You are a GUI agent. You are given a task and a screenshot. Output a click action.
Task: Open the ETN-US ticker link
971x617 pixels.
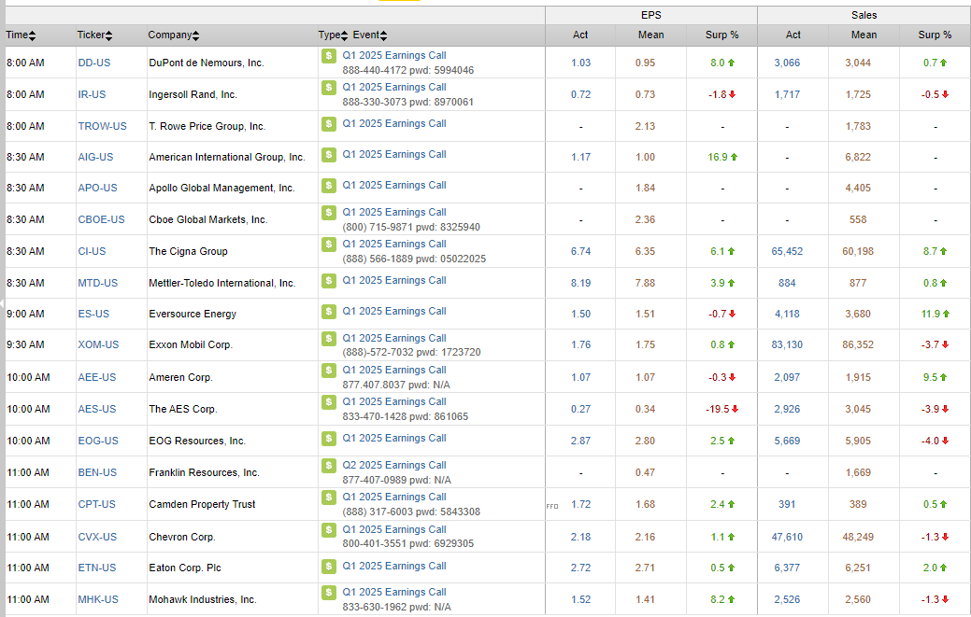tap(96, 568)
